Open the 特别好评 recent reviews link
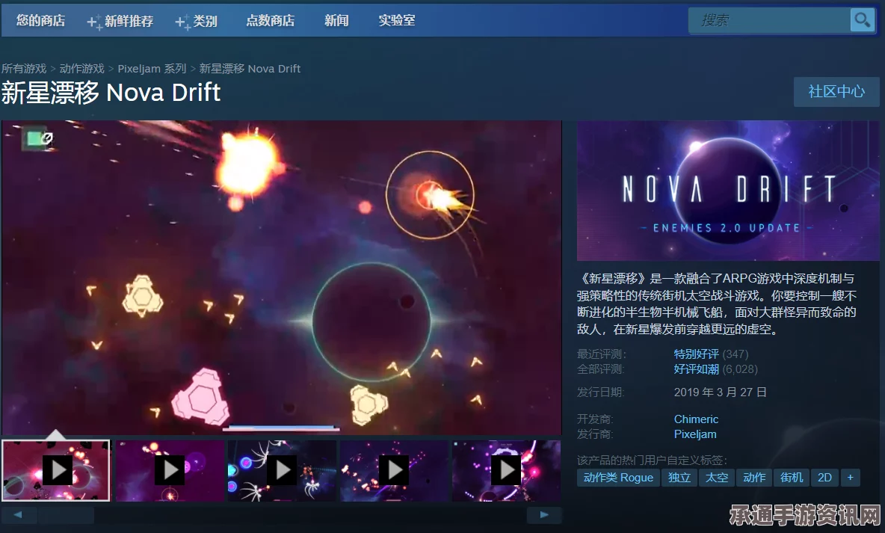The height and width of the screenshot is (533, 885). click(696, 354)
